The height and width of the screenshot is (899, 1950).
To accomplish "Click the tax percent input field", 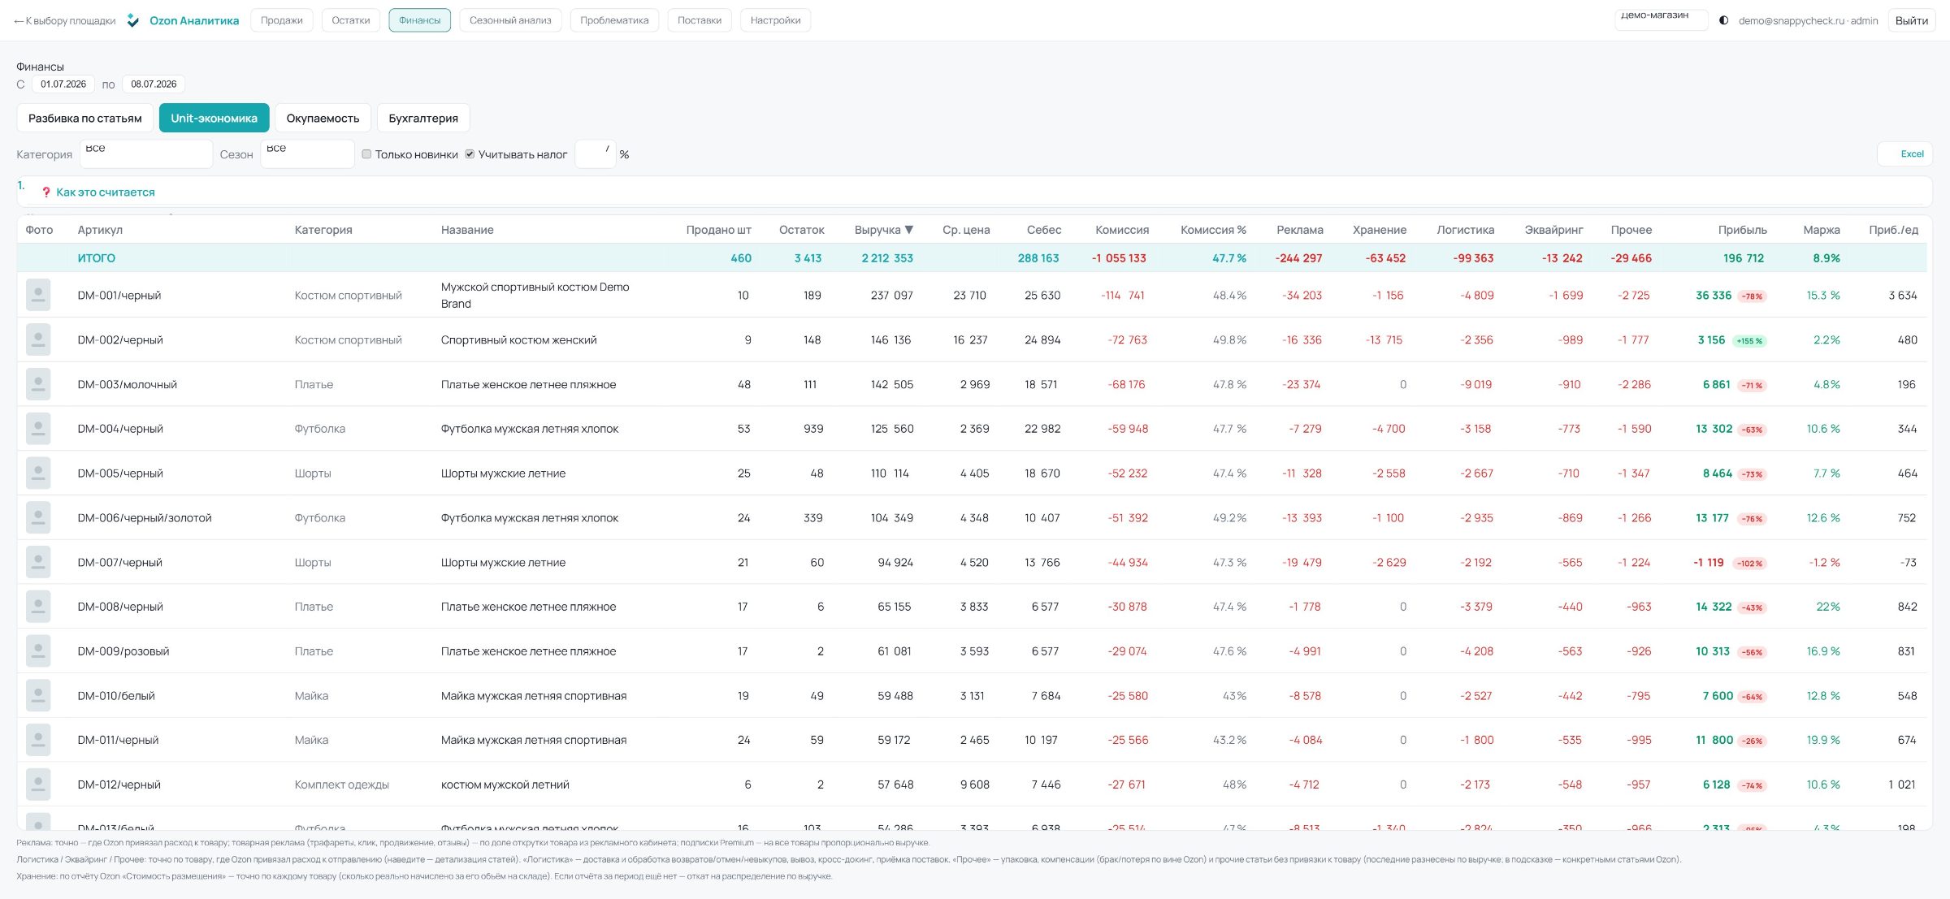I will (x=596, y=154).
